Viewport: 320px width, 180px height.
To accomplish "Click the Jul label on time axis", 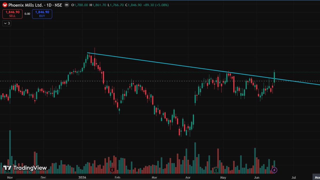I will click(294, 177).
